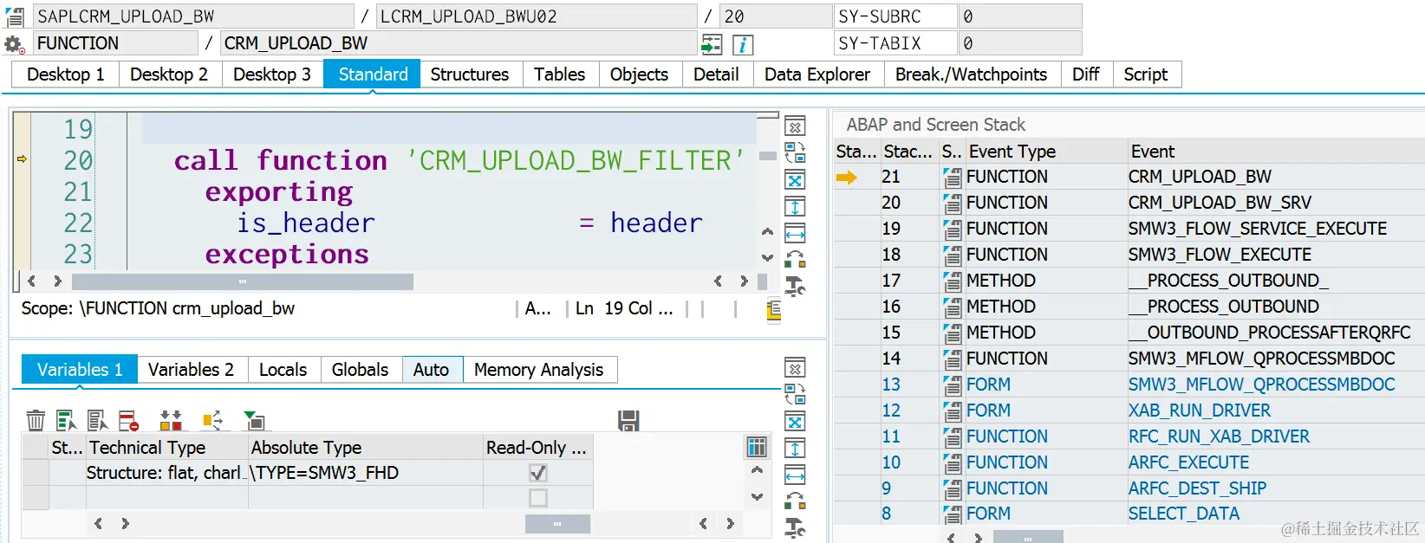Open the blue info icon in header
This screenshot has width=1425, height=543.
(743, 44)
